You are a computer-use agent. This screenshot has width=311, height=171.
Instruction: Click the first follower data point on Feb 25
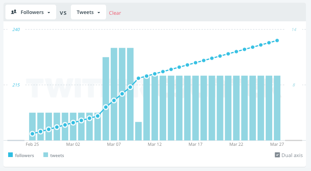coord(33,134)
